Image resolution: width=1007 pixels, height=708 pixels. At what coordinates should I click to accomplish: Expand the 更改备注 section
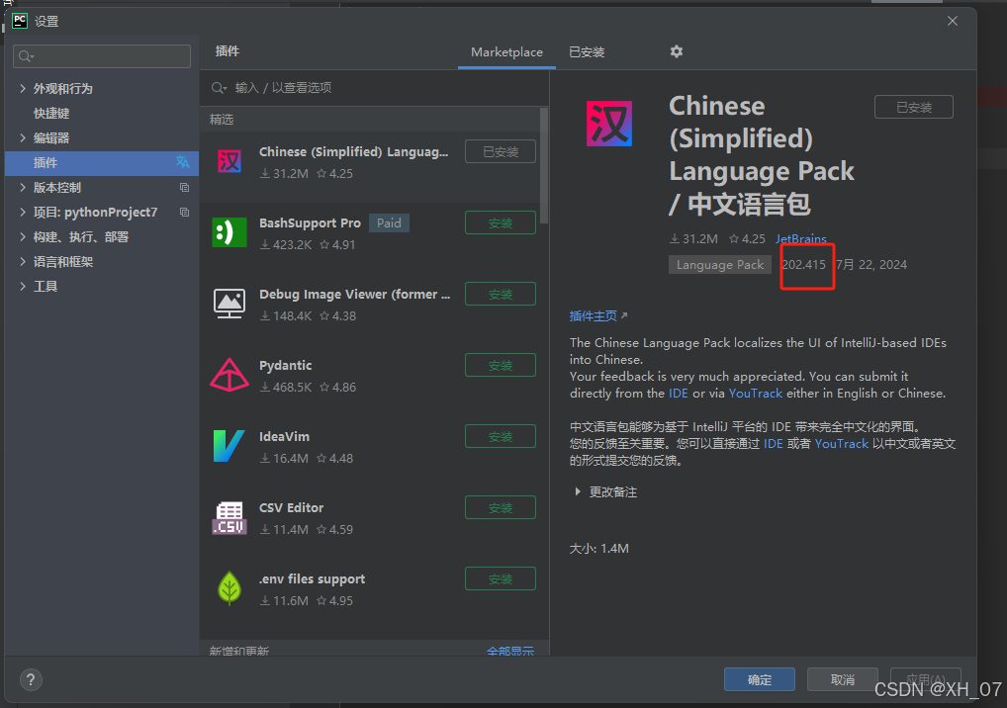[x=578, y=491]
